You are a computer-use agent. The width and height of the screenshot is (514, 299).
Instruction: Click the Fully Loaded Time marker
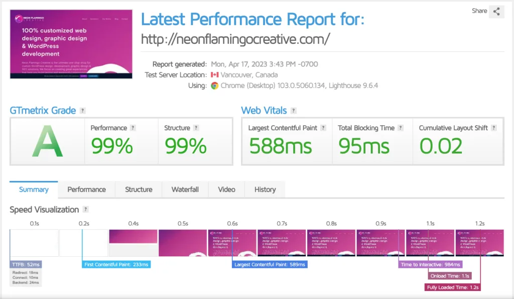[453, 287]
